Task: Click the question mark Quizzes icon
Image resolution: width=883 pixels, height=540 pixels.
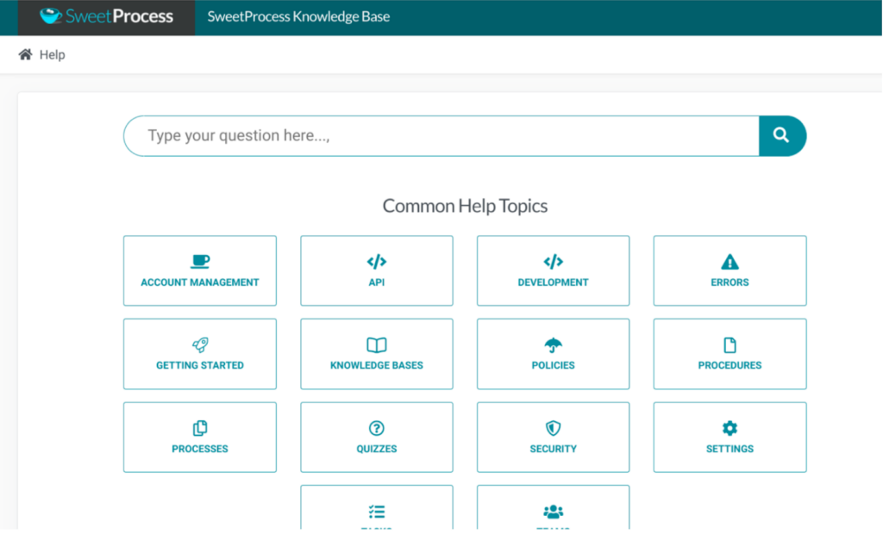Action: click(377, 428)
